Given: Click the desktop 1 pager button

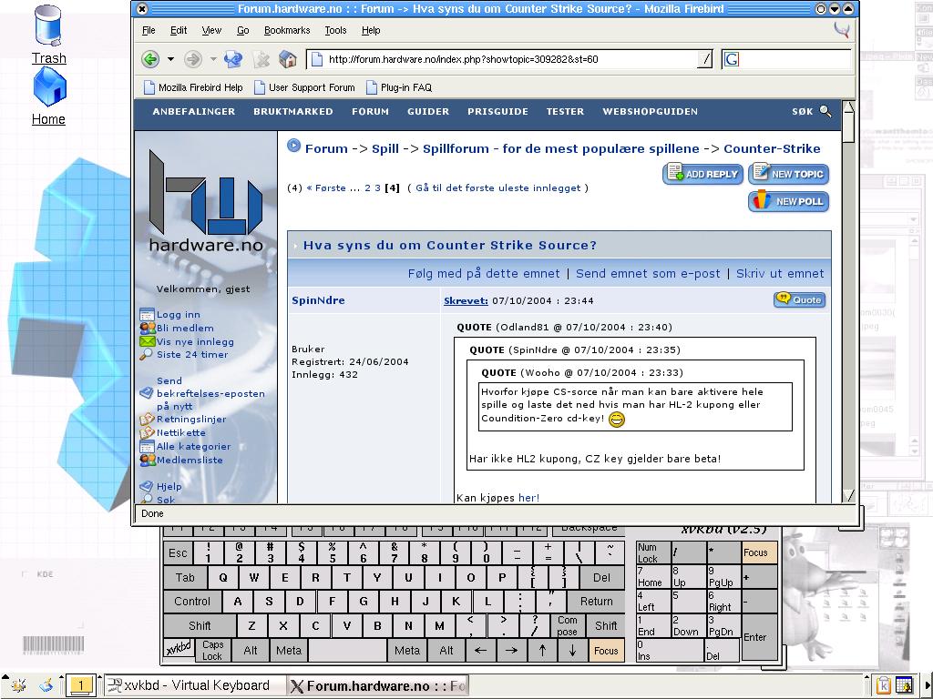Looking at the screenshot, I should (x=81, y=685).
